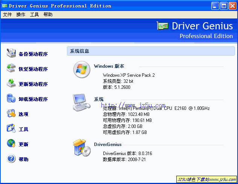Click the backup drivers (备份驱动程序) icon

tap(11, 53)
